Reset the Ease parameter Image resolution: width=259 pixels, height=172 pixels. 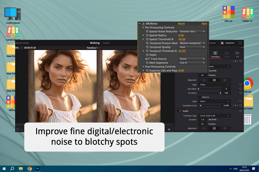point(241,101)
